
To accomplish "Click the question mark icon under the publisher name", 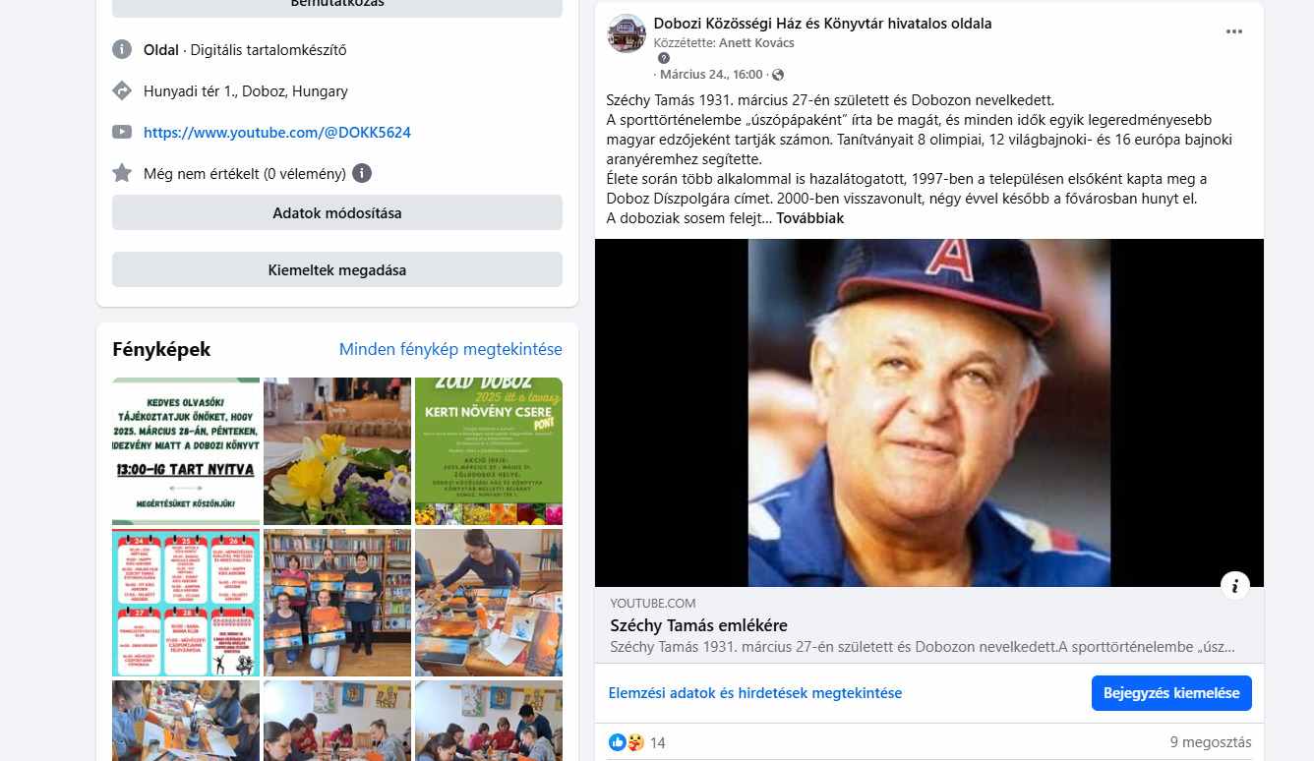I will click(663, 59).
